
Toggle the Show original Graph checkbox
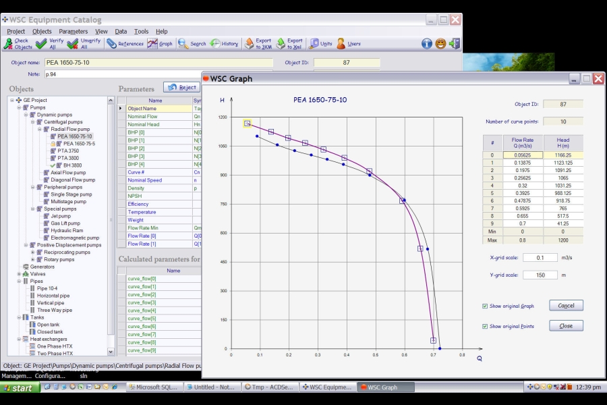coord(485,306)
